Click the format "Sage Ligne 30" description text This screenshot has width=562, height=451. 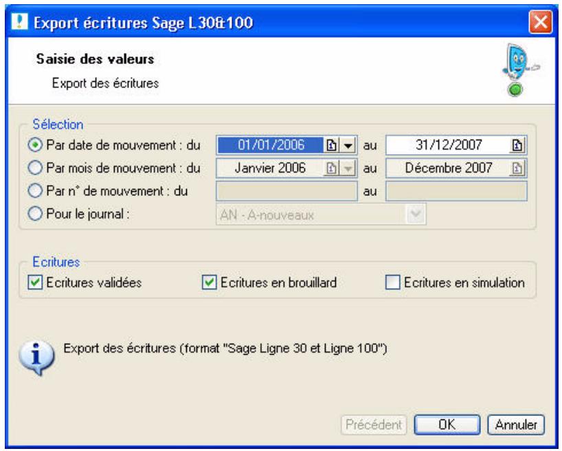pyautogui.click(x=225, y=348)
